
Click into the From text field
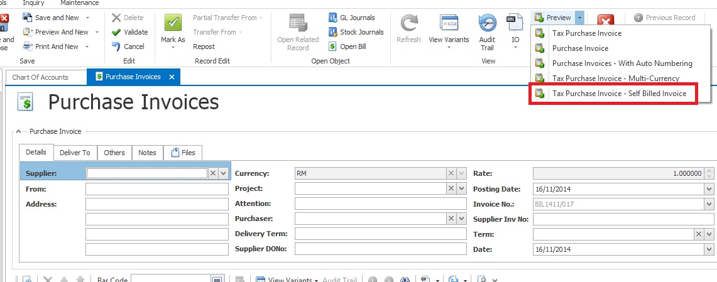tap(157, 189)
